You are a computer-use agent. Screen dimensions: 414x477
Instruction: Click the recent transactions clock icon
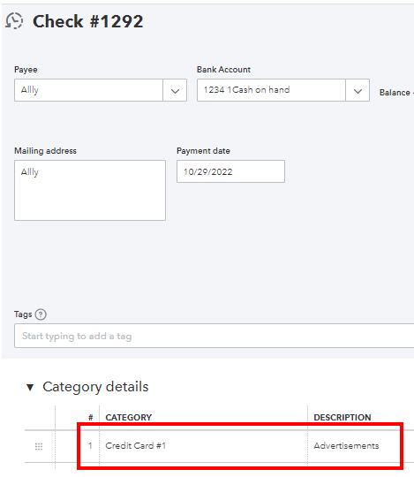pos(14,21)
